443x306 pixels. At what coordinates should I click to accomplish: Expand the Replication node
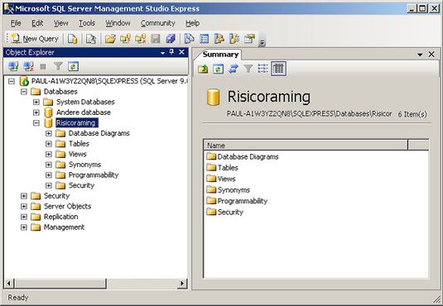[24, 217]
